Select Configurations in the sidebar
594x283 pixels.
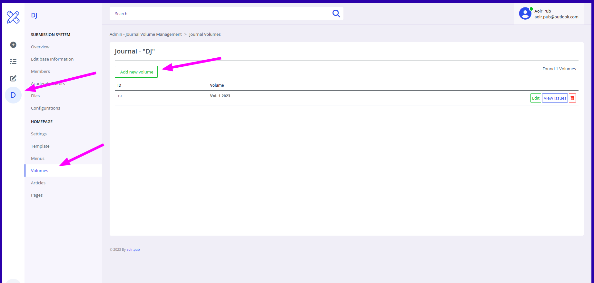[45, 108]
